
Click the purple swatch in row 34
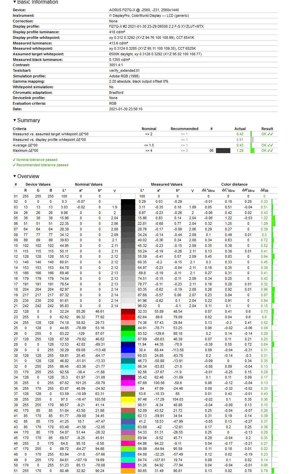coord(128,377)
